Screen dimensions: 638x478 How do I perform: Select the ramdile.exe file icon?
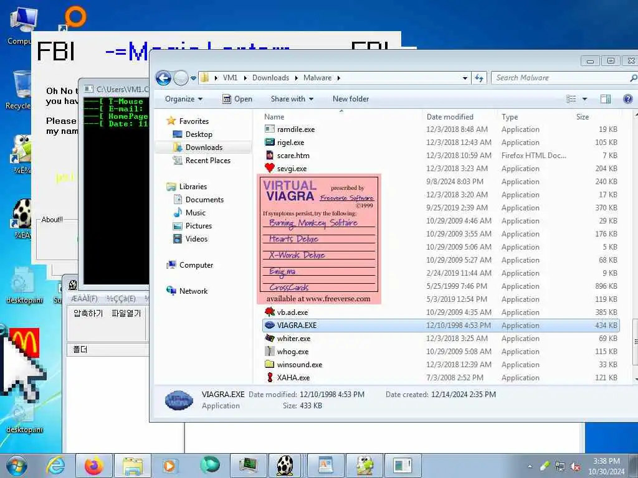(x=269, y=129)
